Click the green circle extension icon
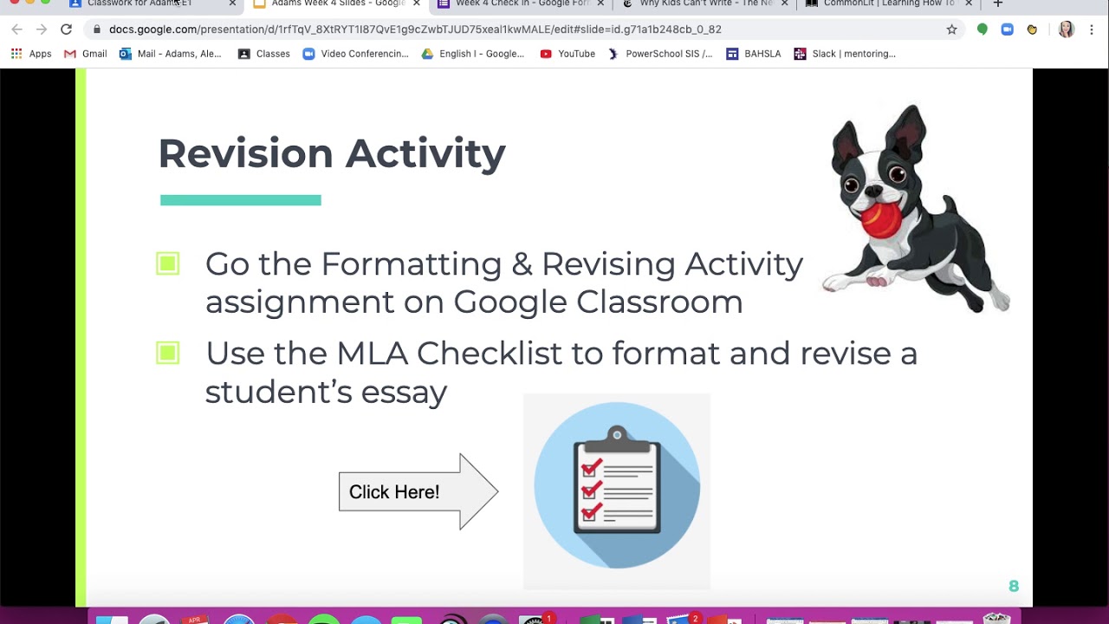This screenshot has height=624, width=1109. pos(982,29)
